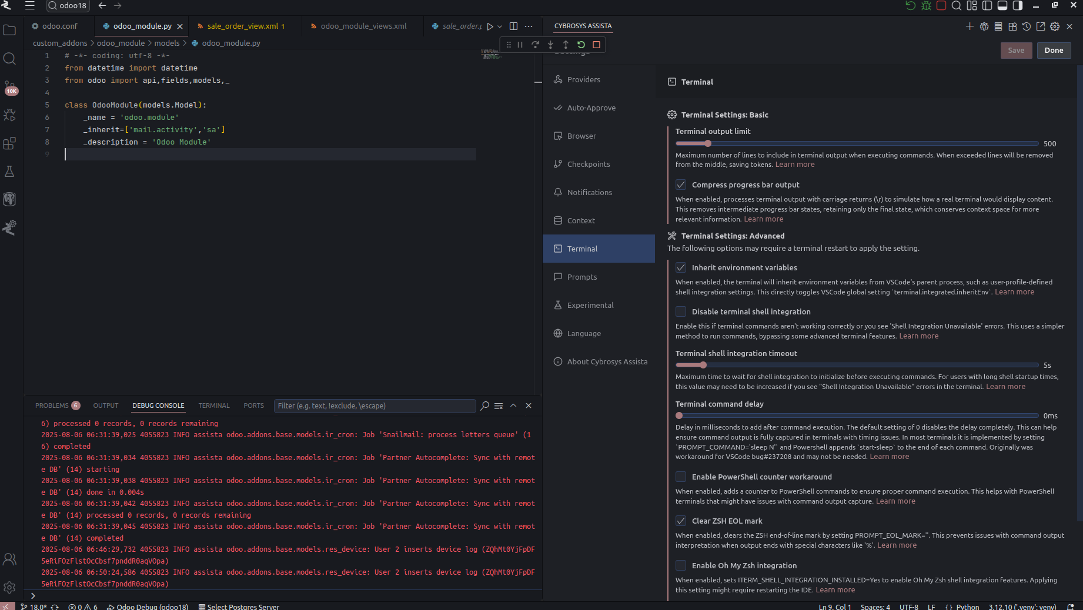Select Checkpoints settings section

click(599, 164)
